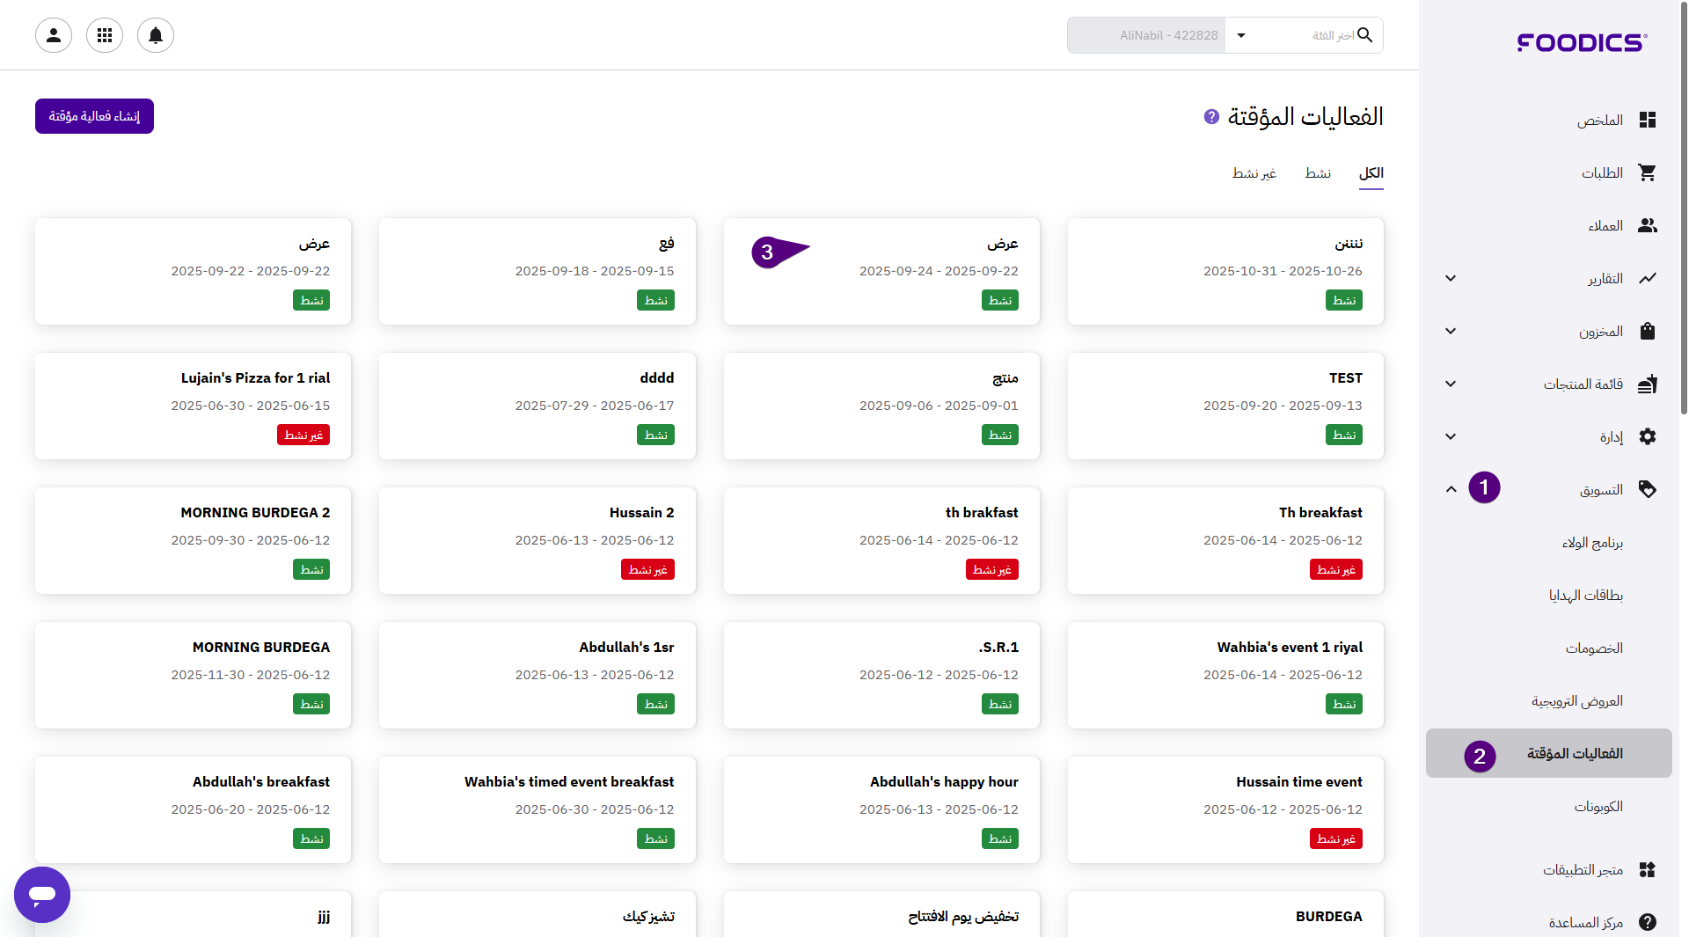
Task: Switch to the active events tab
Action: click(x=1317, y=173)
